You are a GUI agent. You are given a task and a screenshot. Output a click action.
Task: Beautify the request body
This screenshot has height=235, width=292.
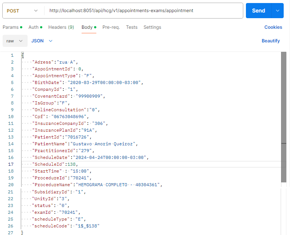pos(270,41)
